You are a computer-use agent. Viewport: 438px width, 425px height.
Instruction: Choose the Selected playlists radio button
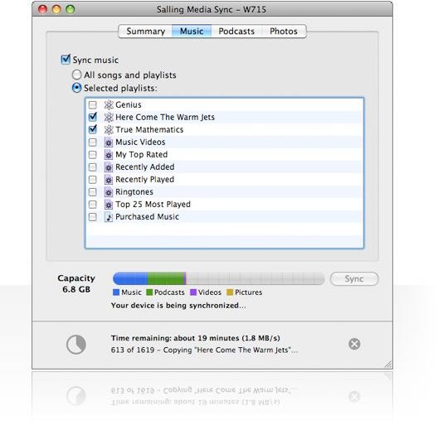pyautogui.click(x=76, y=88)
